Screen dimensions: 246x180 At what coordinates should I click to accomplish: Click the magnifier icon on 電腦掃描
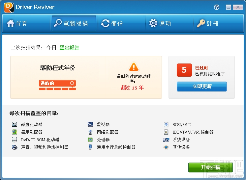coord(58,23)
